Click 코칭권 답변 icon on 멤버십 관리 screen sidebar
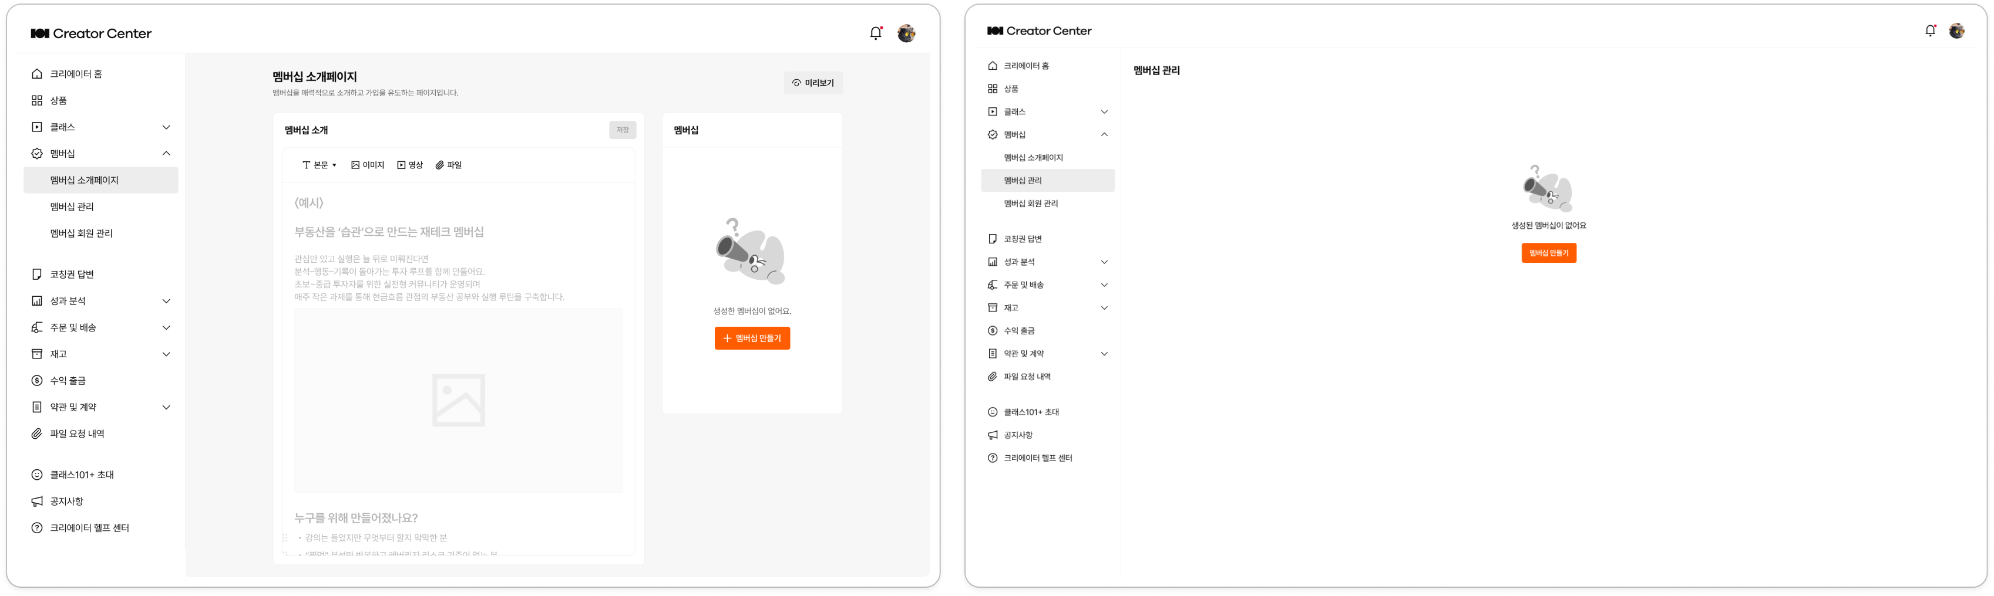Image resolution: width=1994 pixels, height=596 pixels. (993, 239)
